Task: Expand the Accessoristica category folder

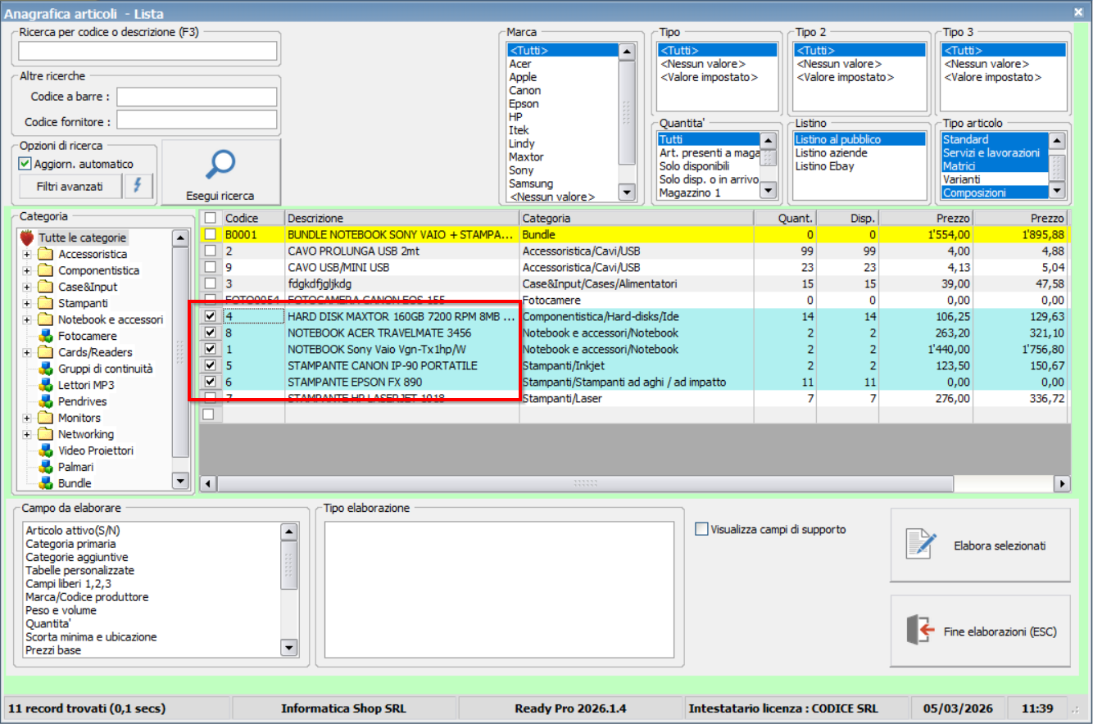Action: click(x=27, y=254)
